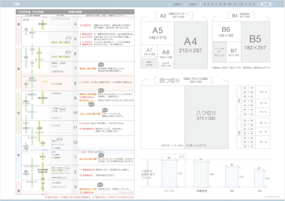Image resolution: width=285 pixels, height=201 pixels.
Task: Click the 12/22 winter solstice date bubble
Action: point(59,139)
